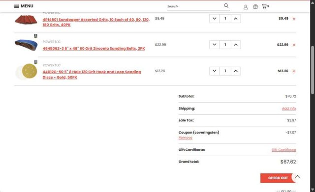The width and height of the screenshot is (315, 192).
Task: Click the page vertical scrollbar thumb
Action: [x=313, y=70]
